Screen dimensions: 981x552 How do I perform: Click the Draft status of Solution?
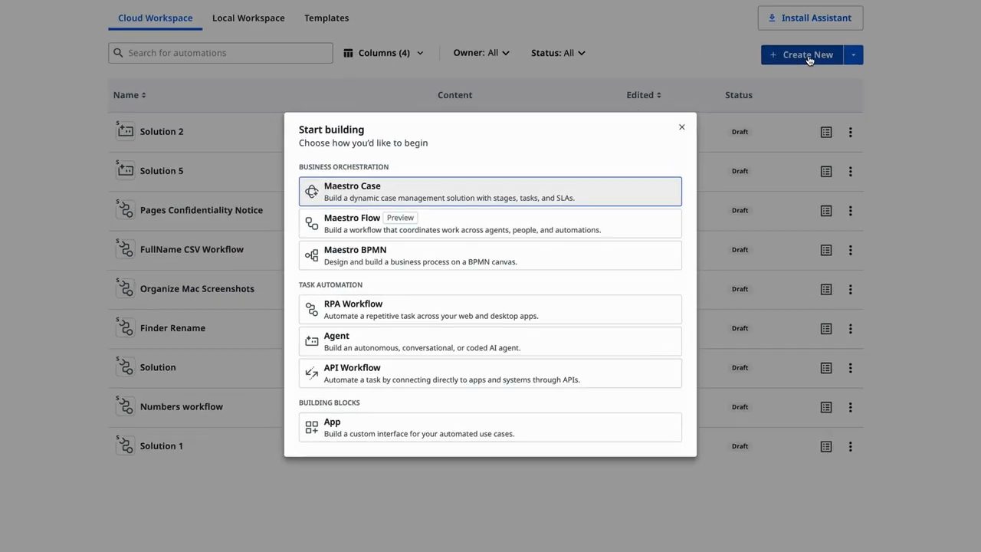pos(740,367)
